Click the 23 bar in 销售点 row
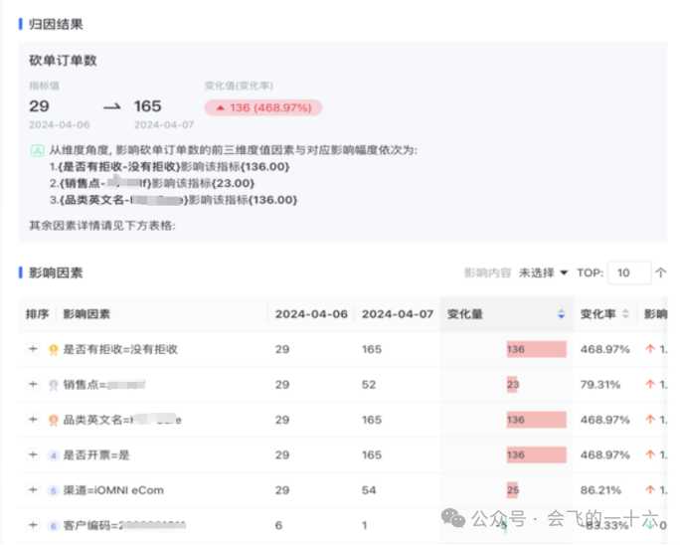Screen dimensions: 680x545 (513, 384)
